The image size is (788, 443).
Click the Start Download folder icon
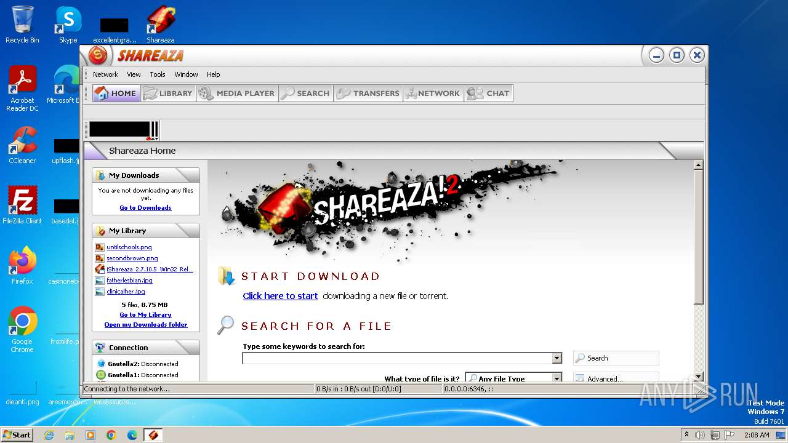click(226, 276)
